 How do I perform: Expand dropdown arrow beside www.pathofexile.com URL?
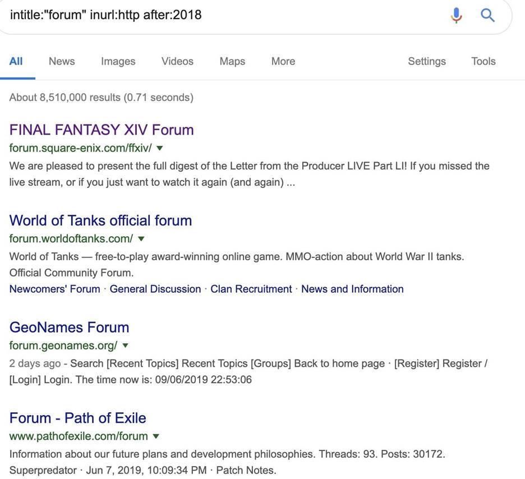pyautogui.click(x=156, y=436)
